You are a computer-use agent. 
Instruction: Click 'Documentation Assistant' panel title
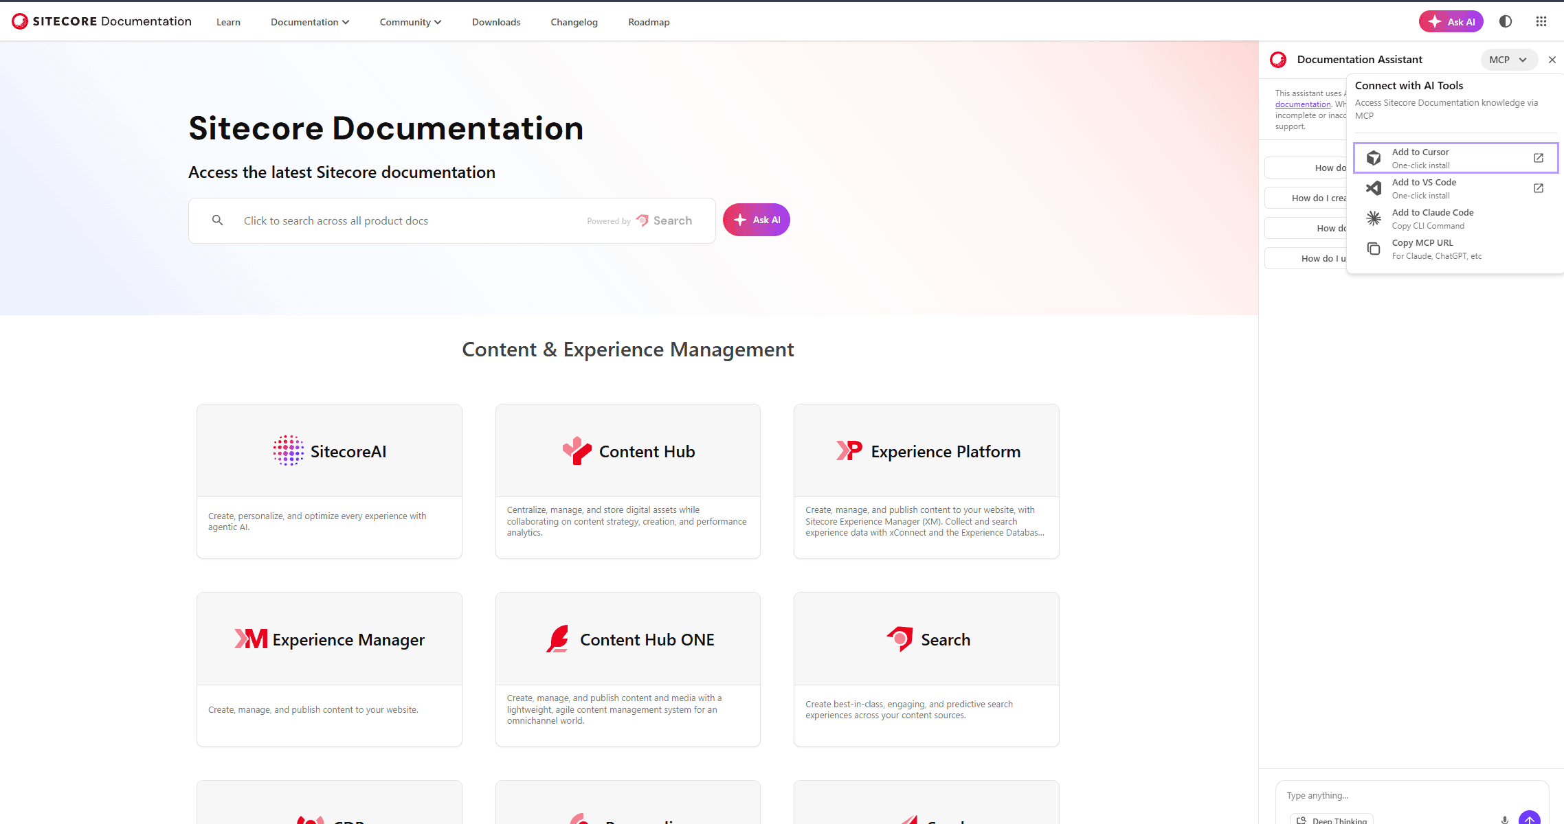click(1359, 60)
